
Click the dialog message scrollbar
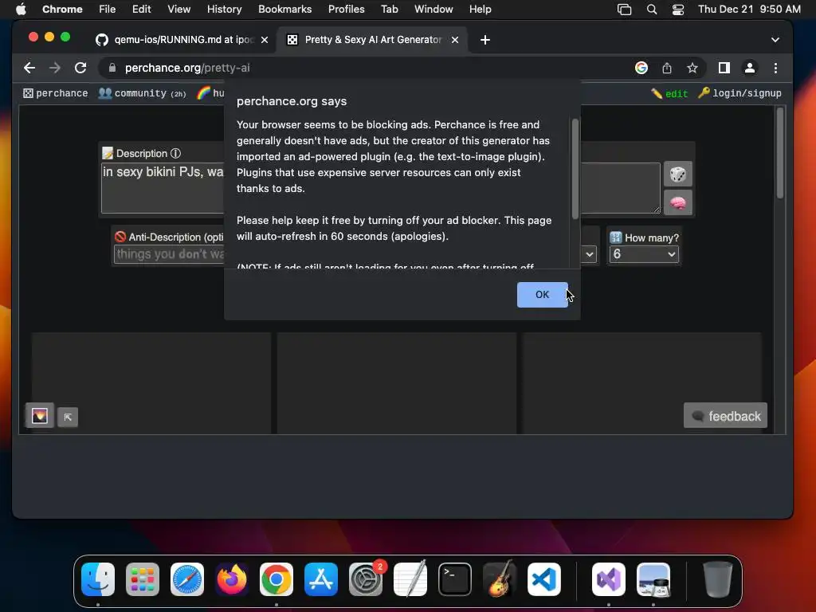coord(575,169)
